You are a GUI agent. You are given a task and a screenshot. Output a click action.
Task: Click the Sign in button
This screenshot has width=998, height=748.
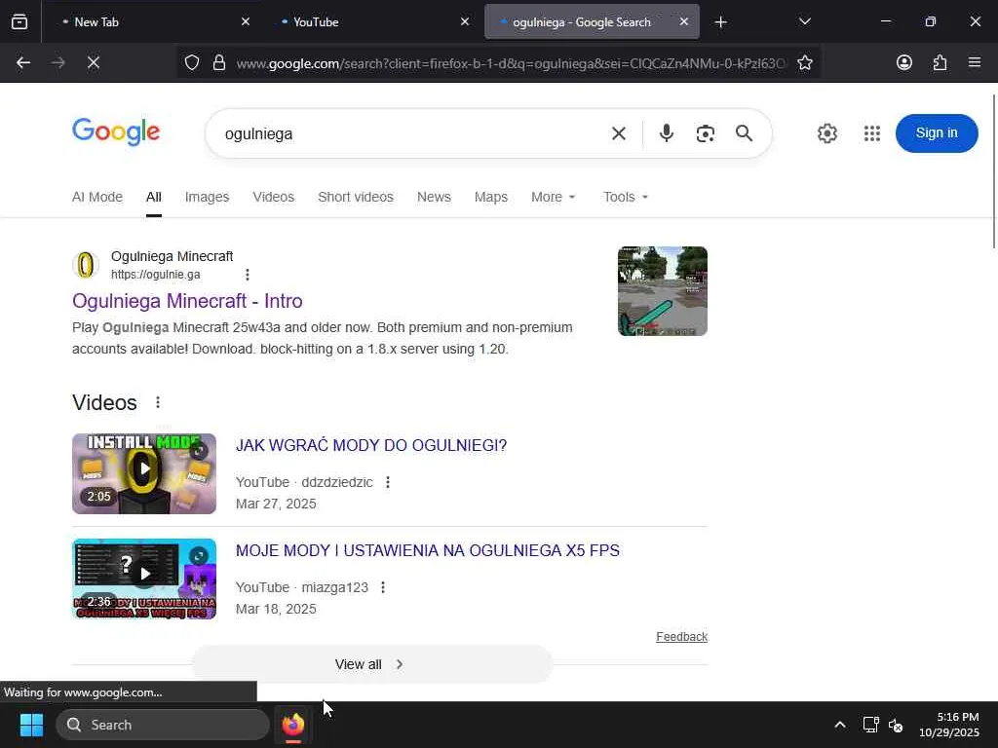click(937, 132)
